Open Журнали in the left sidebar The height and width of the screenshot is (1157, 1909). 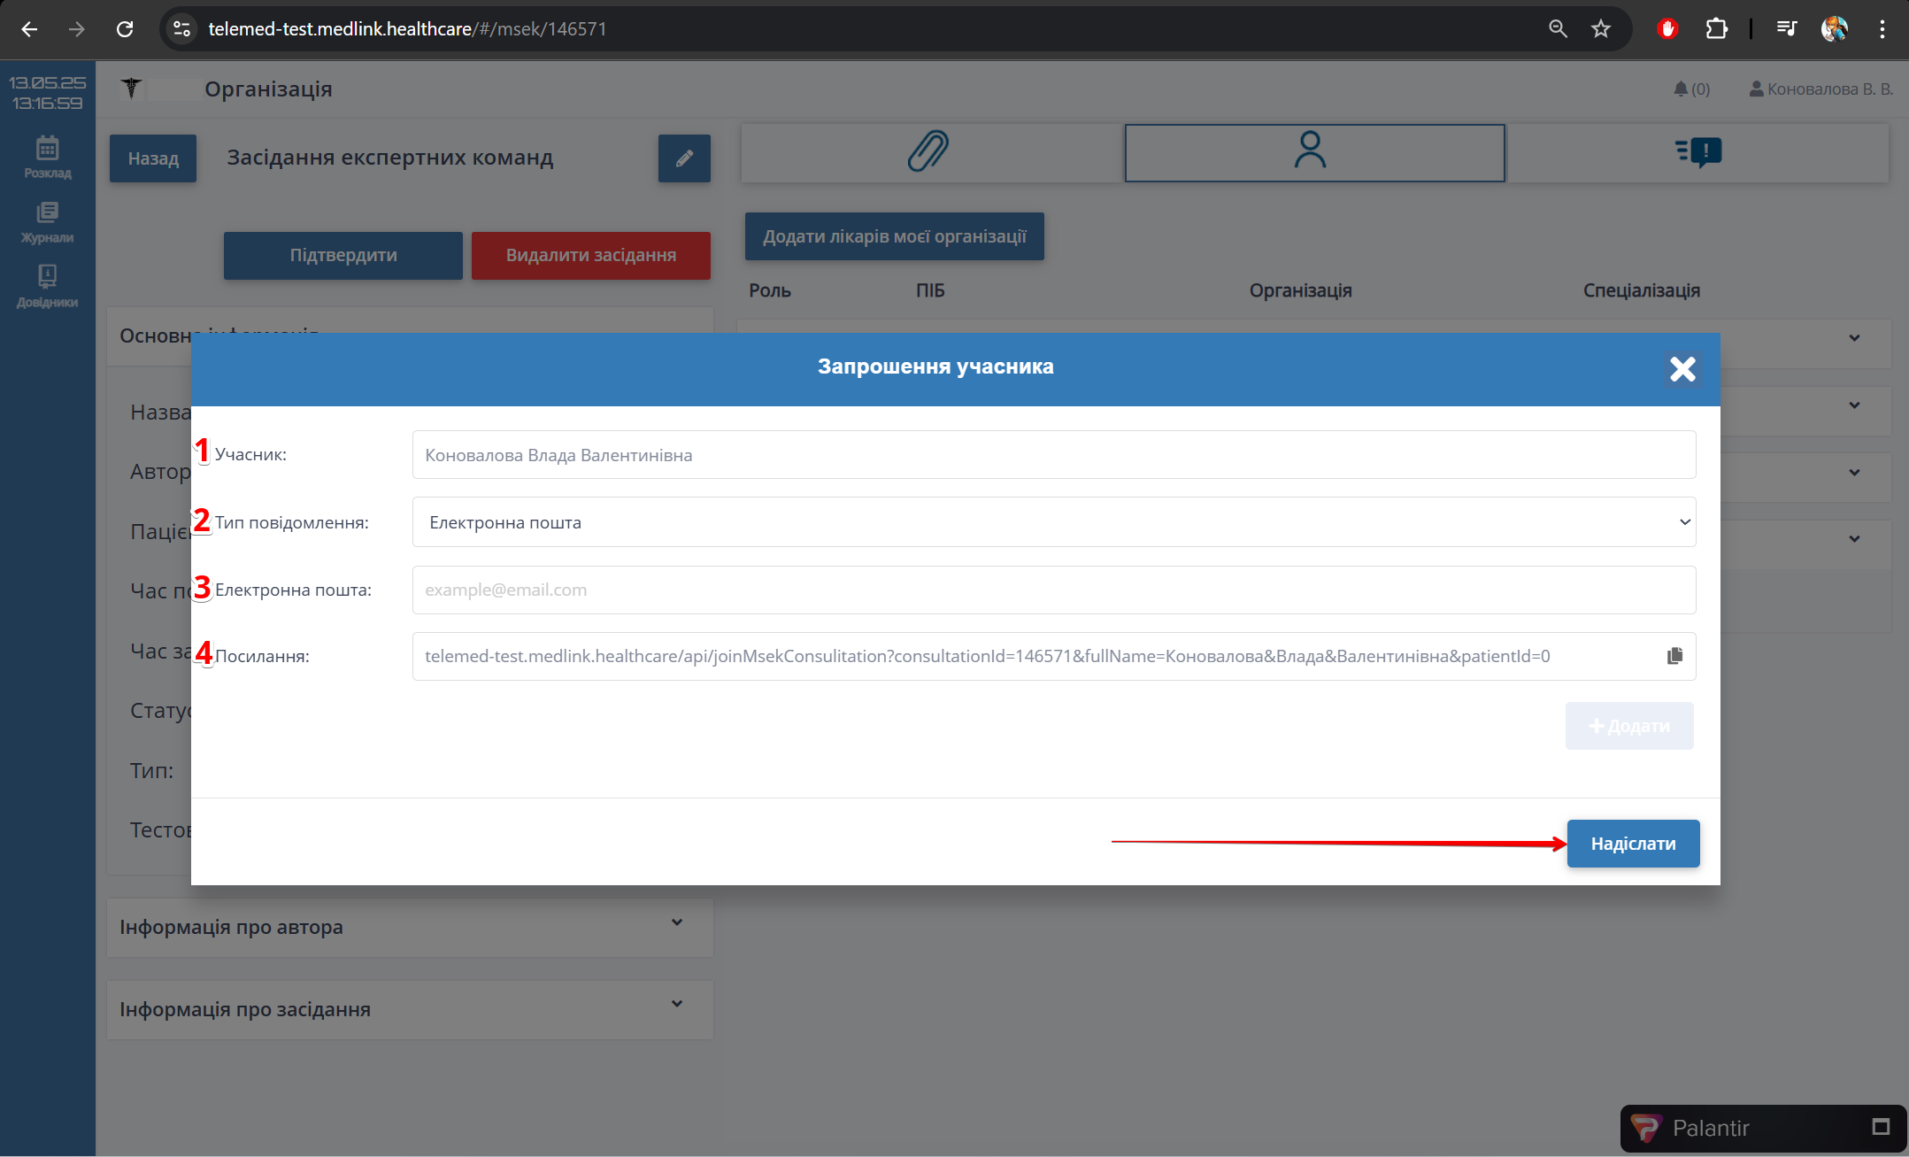pos(48,221)
